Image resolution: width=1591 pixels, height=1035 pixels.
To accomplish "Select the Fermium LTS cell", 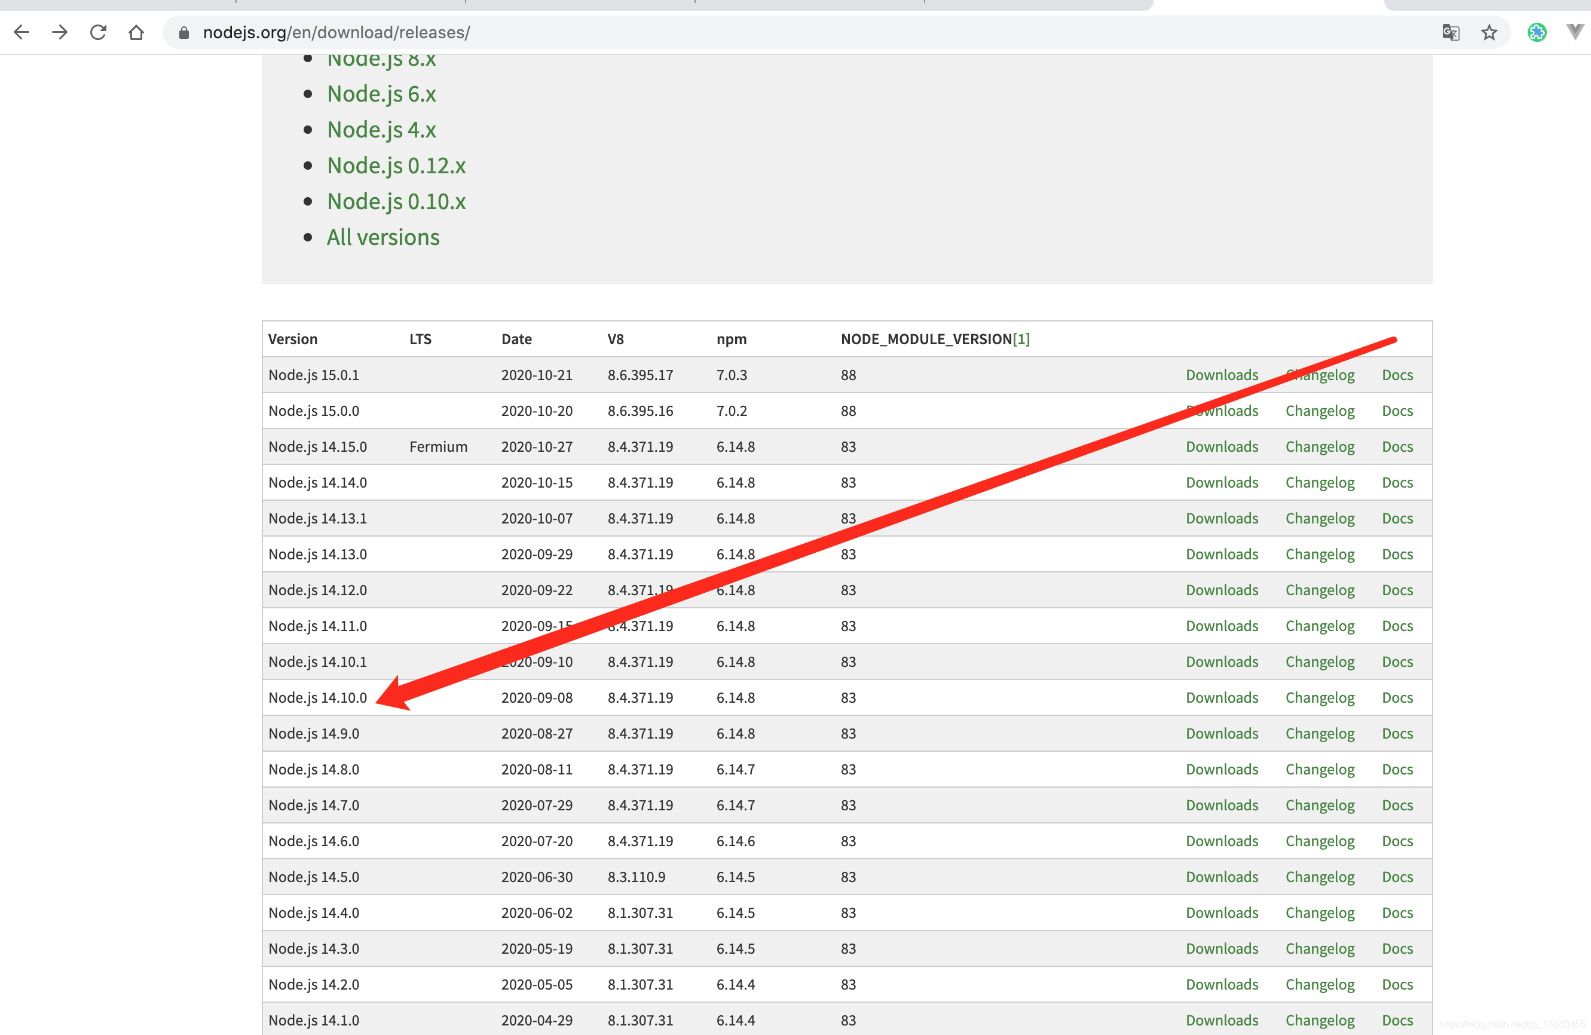I will pos(438,447).
